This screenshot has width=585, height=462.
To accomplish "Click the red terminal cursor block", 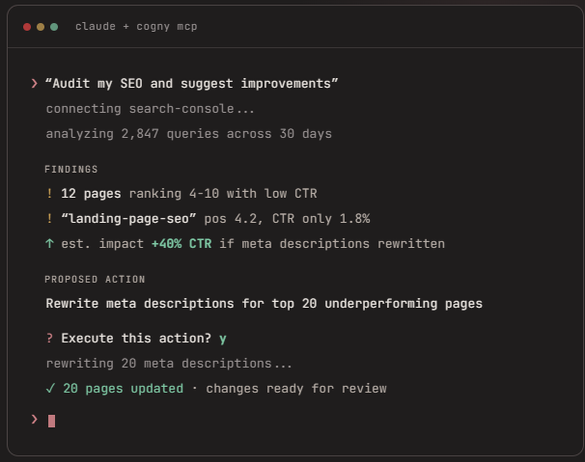I will coord(51,419).
